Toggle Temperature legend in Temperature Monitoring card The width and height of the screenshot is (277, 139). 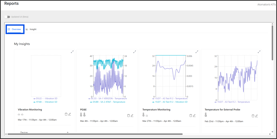170,99
